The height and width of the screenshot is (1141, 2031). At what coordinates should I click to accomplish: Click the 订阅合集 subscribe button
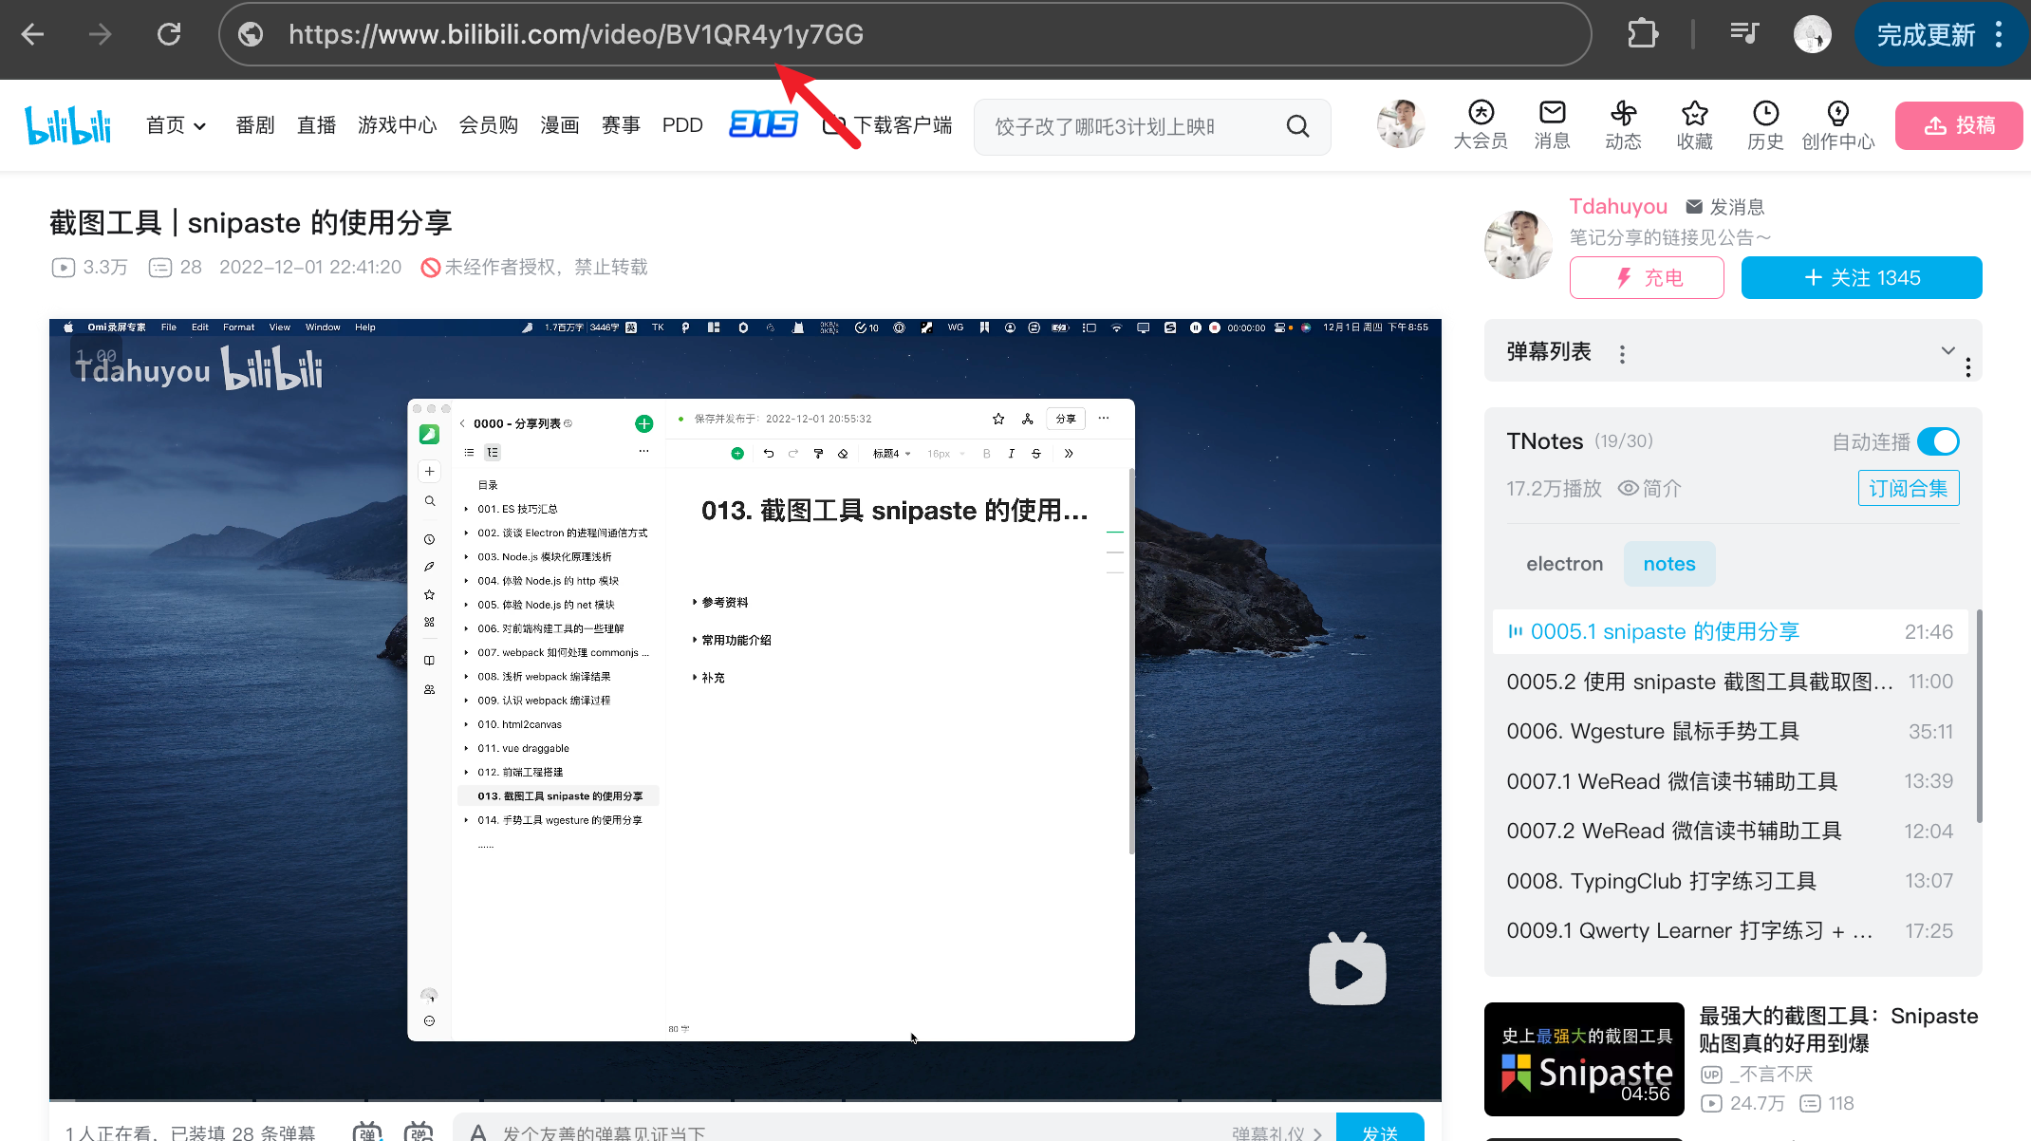click(1908, 487)
